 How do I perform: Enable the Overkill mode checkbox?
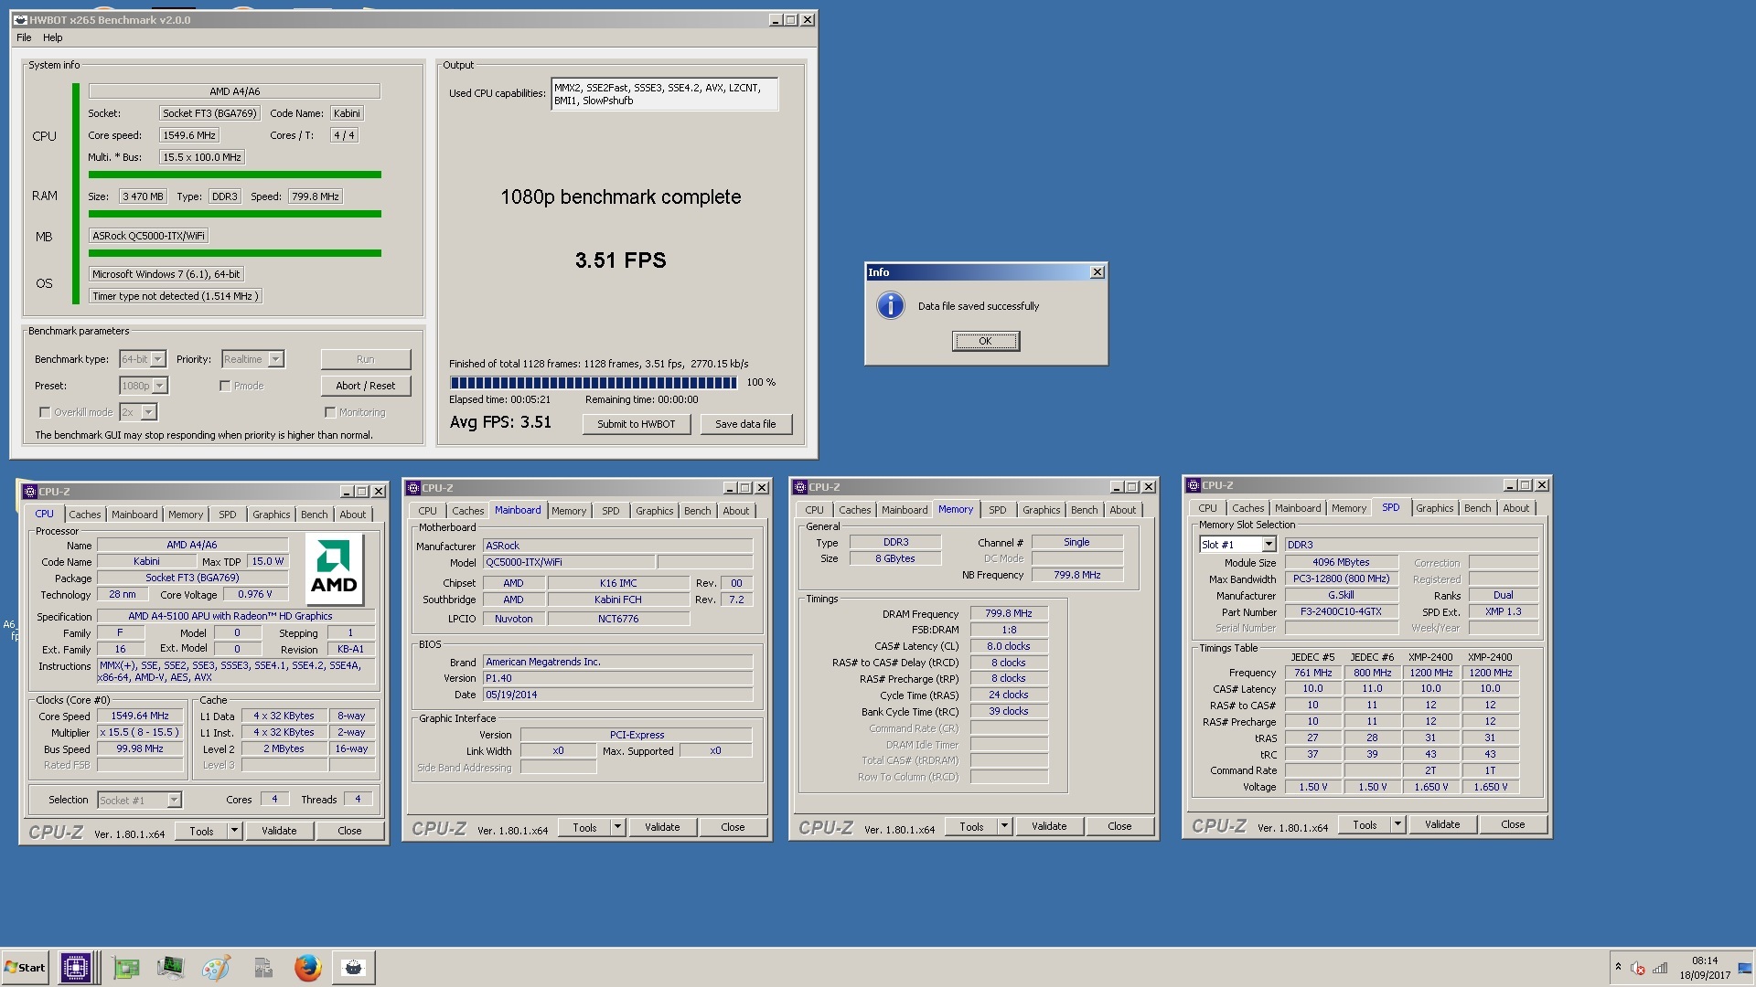45,412
